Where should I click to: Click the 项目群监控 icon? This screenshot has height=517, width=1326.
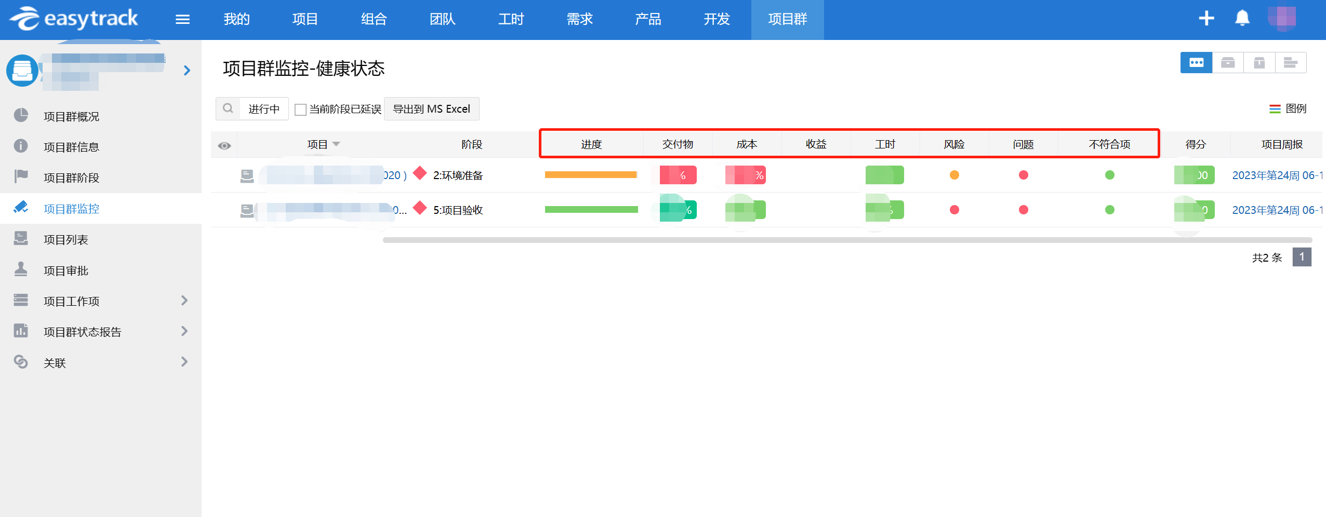point(21,208)
